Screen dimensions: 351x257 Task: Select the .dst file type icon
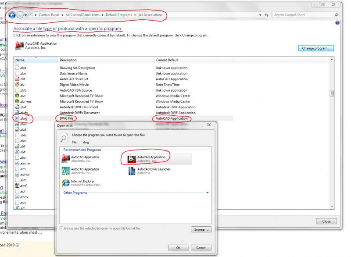click(17, 79)
